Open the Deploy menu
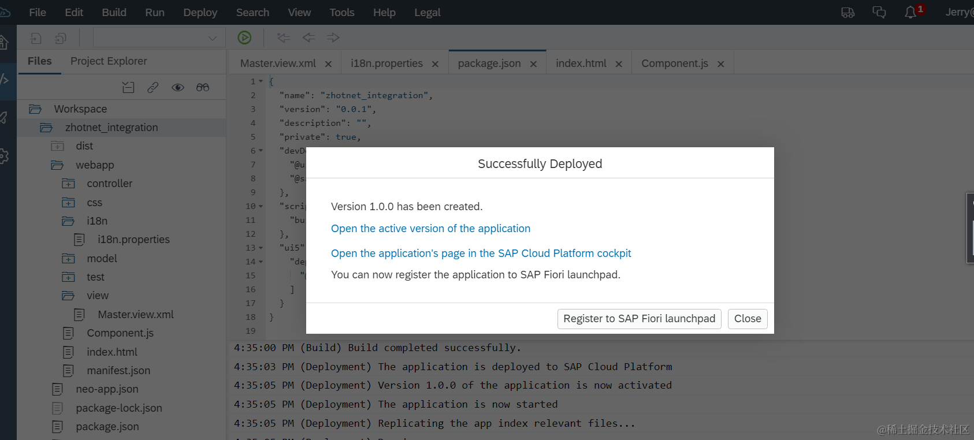 pyautogui.click(x=200, y=12)
